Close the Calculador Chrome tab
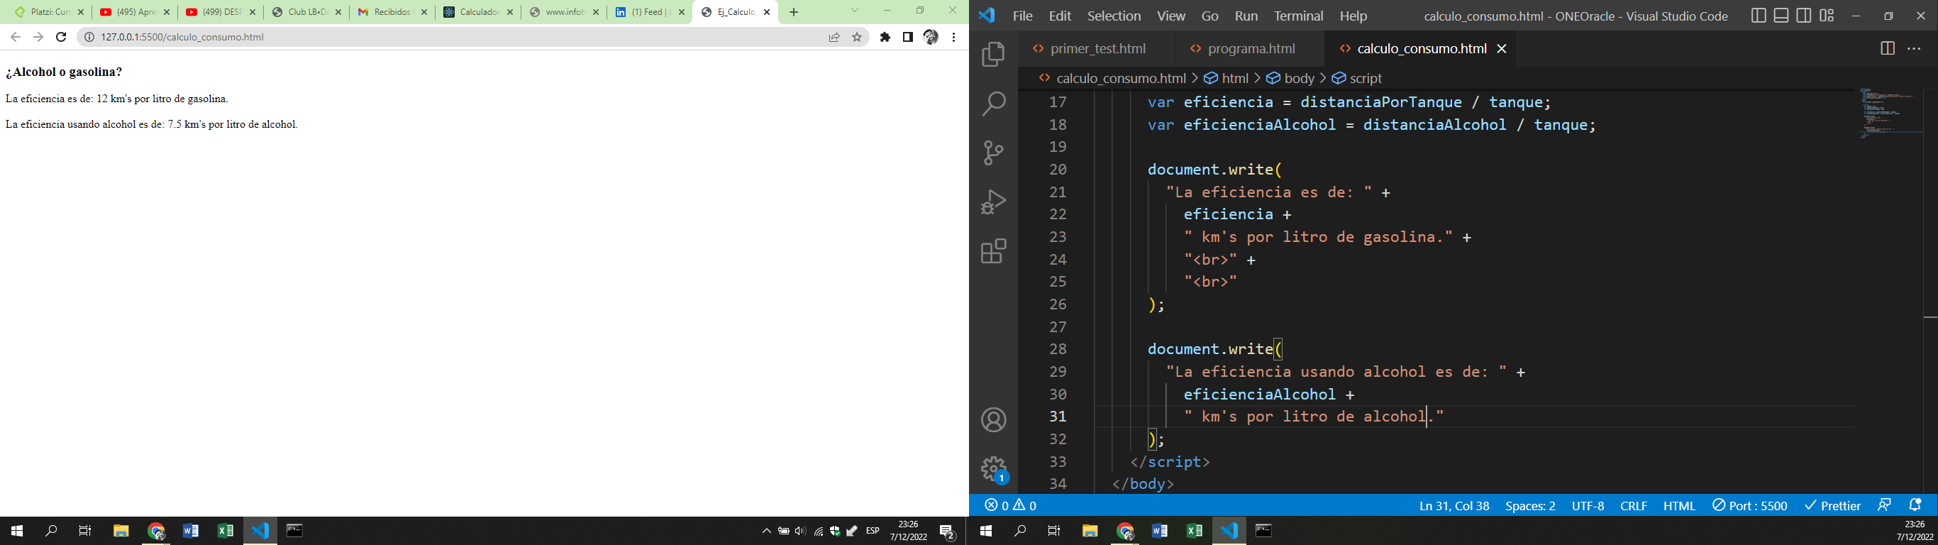1938x545 pixels. (510, 12)
